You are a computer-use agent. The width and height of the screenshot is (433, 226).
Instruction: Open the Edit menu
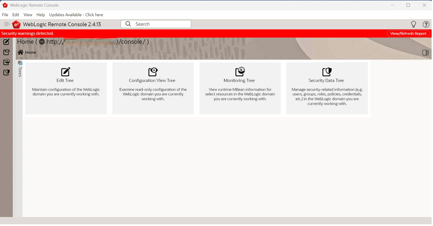click(16, 15)
